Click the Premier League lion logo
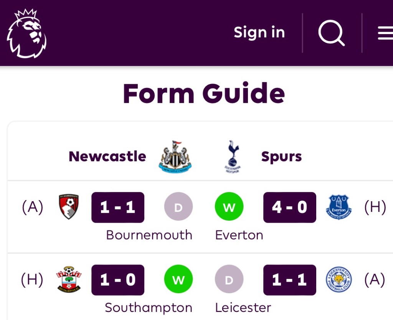 coord(26,34)
